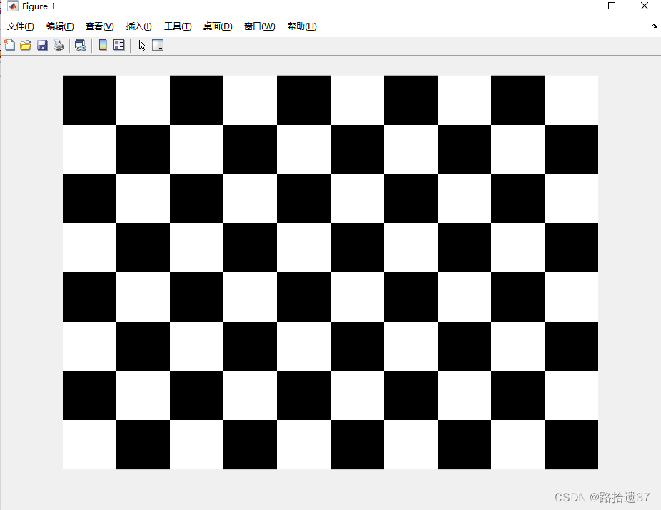Open the 插入(I) menu

point(138,26)
